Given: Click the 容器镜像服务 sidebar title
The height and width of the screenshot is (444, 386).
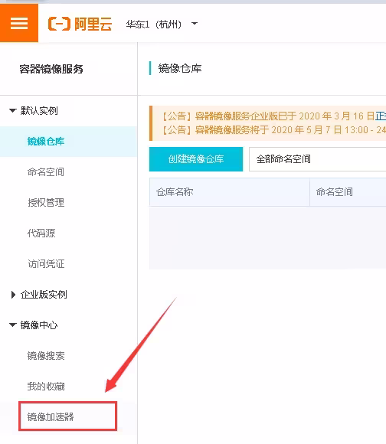Looking at the screenshot, I should 51,69.
